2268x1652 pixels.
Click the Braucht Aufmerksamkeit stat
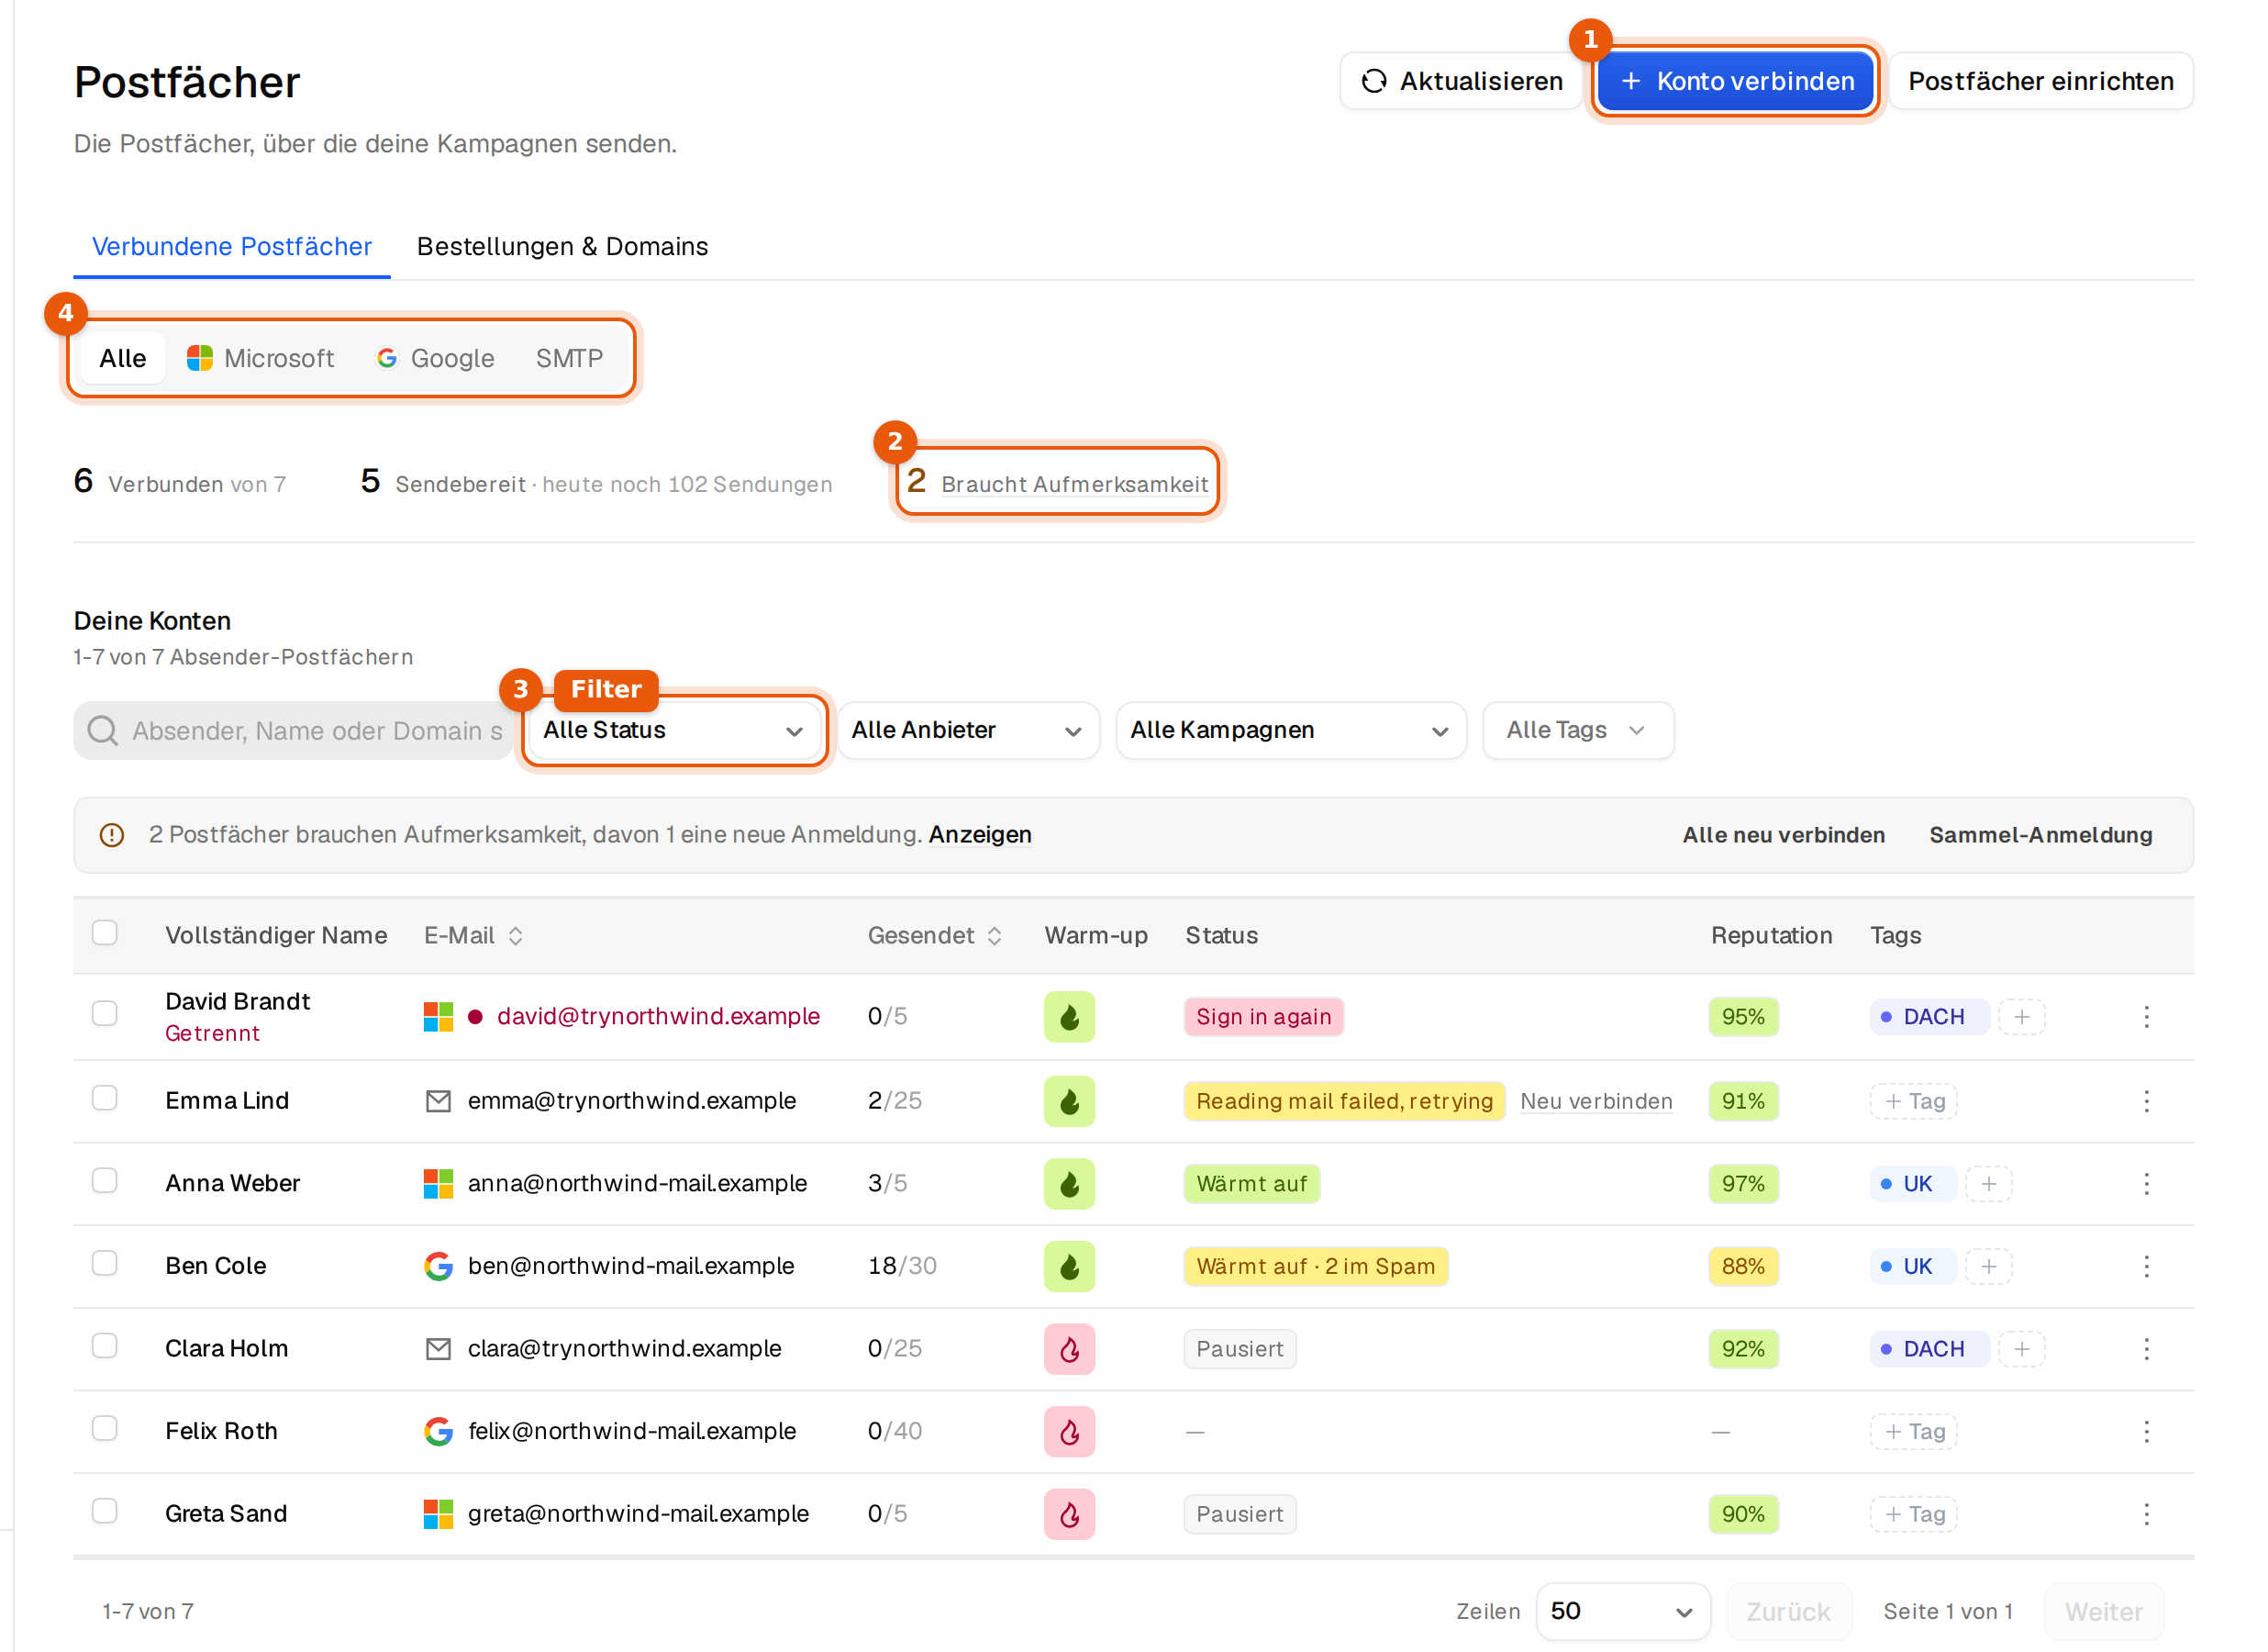point(1057,482)
